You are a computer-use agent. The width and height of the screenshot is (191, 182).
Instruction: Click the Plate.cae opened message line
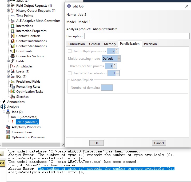pos(74,151)
